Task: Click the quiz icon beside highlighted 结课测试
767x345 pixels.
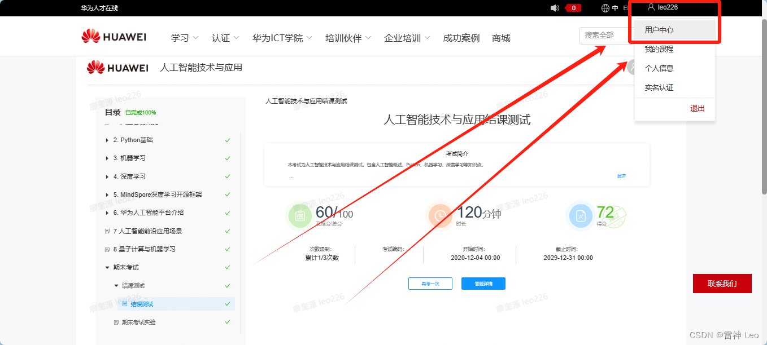Action: 125,304
